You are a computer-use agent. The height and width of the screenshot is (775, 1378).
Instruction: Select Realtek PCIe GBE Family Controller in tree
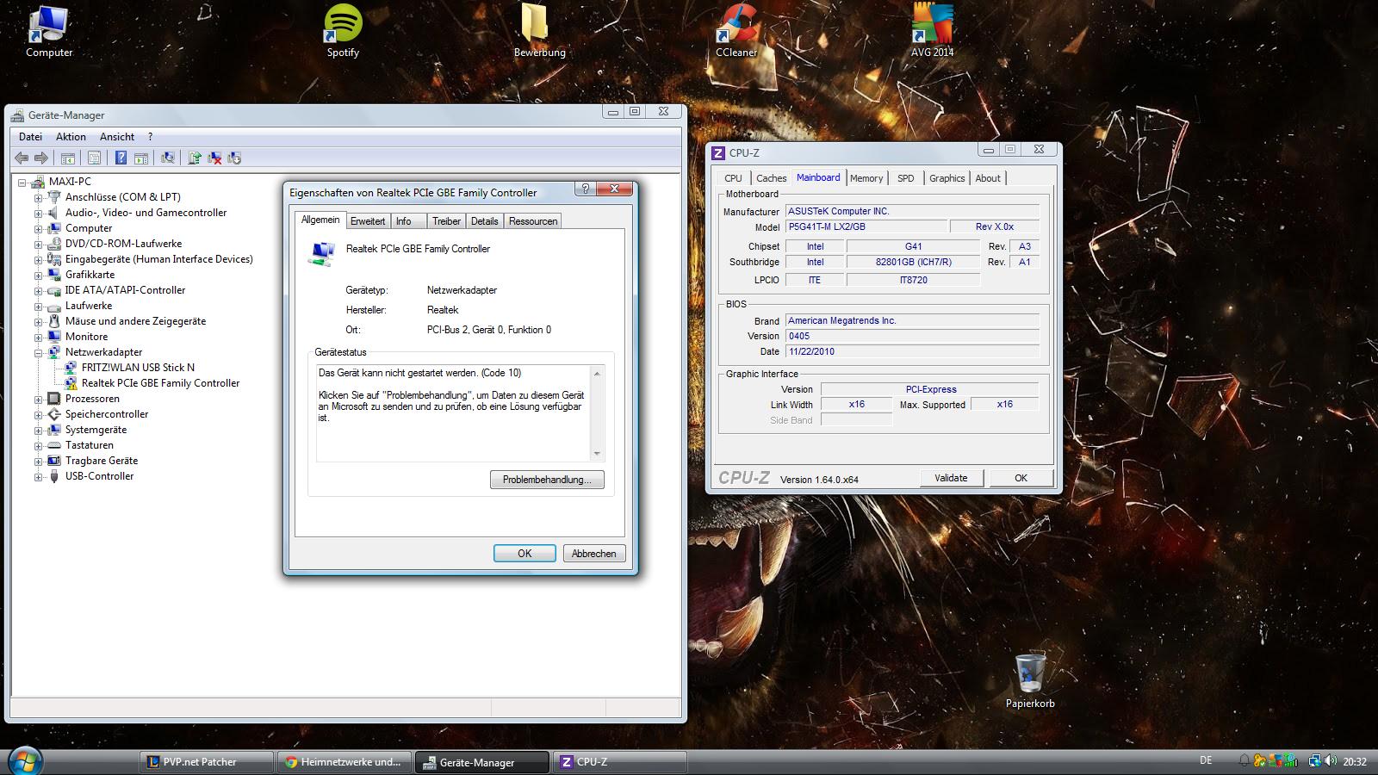(x=160, y=383)
